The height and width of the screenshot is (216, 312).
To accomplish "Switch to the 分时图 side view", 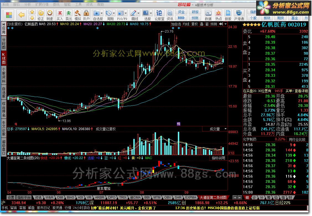I will coord(4,43).
